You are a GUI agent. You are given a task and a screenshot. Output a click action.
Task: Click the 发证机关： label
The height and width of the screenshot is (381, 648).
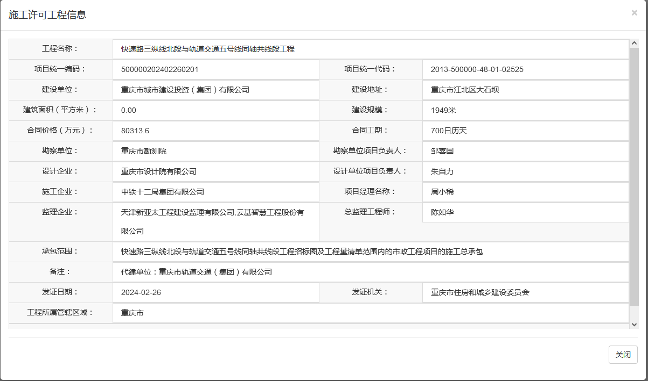pos(371,292)
